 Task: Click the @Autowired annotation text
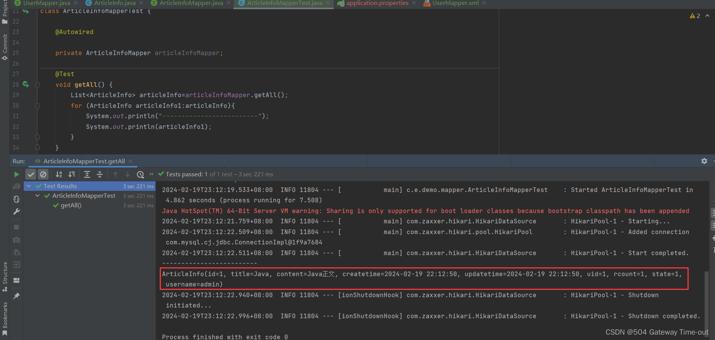coord(74,32)
